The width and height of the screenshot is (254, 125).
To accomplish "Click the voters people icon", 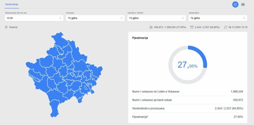I will click(151, 27).
